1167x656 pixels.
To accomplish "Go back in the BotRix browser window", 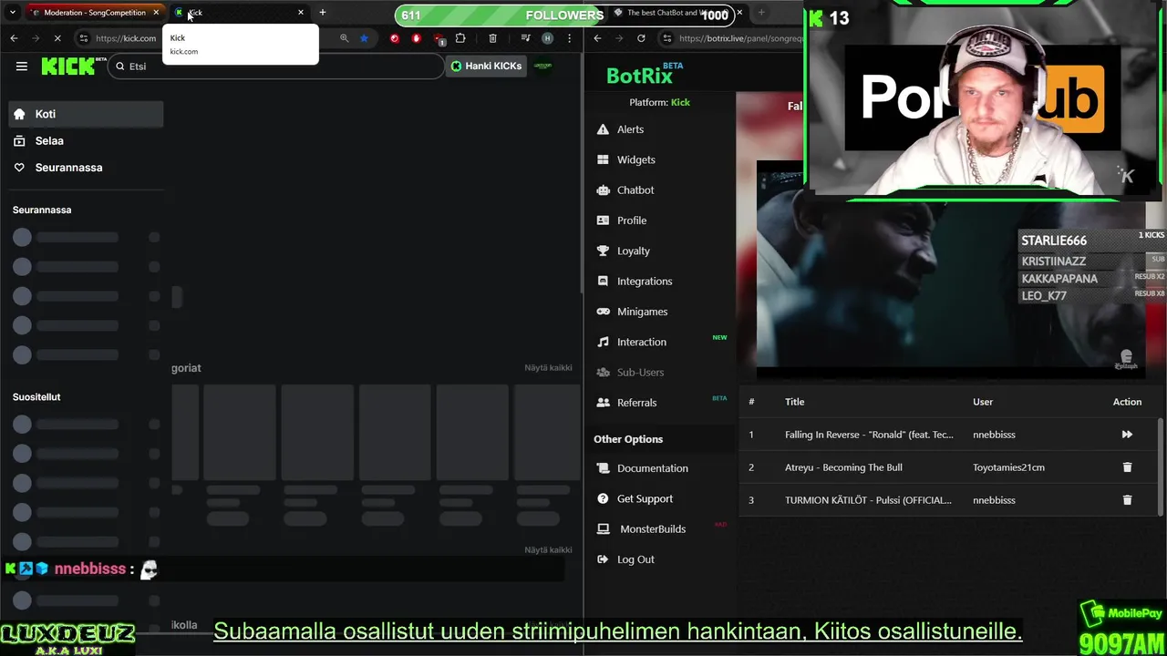I will point(597,38).
